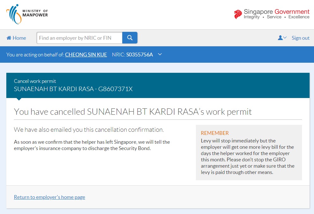This screenshot has width=314, height=214.
Task: Click the Ministry of Manpower logo emblem
Action: [14, 14]
